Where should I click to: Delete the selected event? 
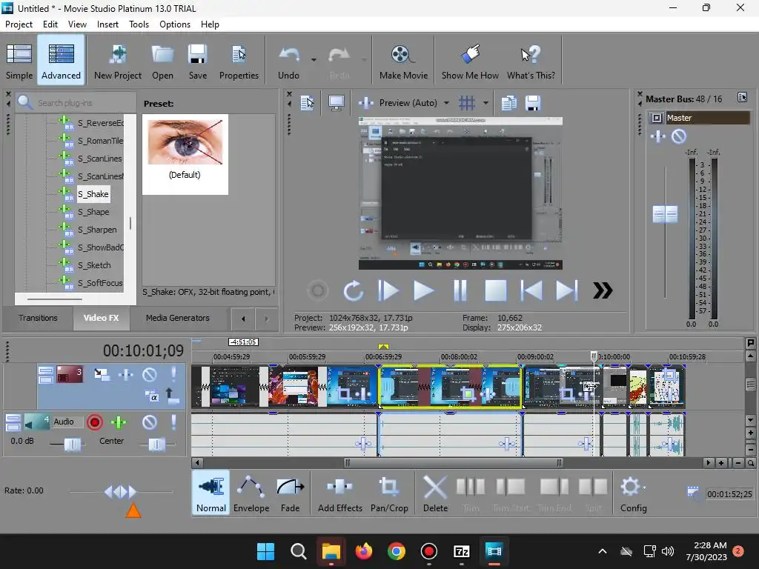pos(435,493)
